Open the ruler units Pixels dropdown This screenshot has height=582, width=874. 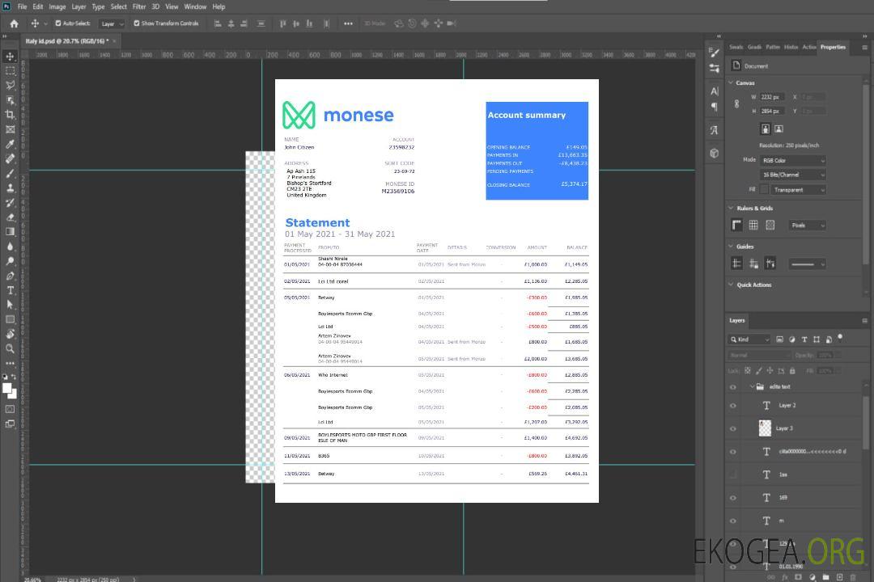point(807,225)
